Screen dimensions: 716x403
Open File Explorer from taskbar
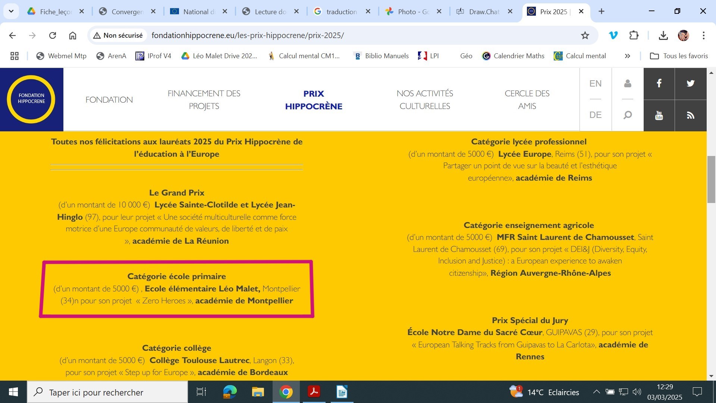click(x=258, y=392)
